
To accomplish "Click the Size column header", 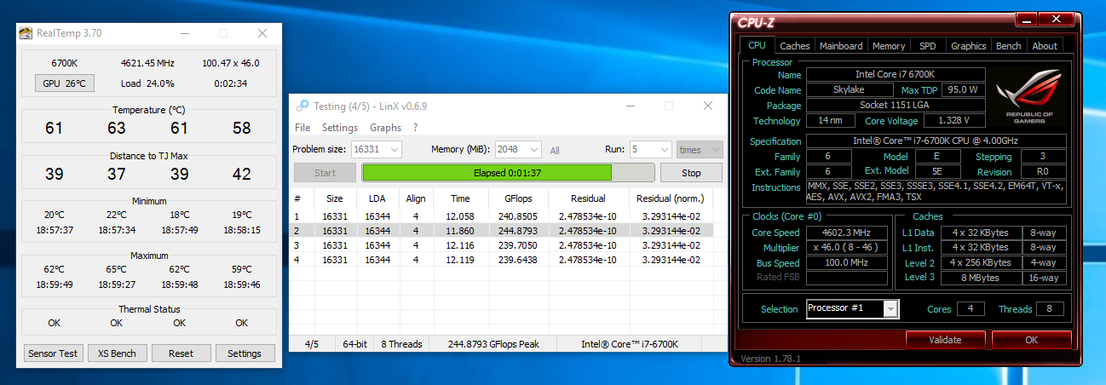I will 333,198.
